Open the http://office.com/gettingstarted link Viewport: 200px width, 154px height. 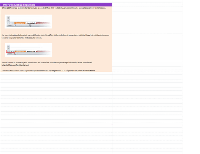(15, 65)
